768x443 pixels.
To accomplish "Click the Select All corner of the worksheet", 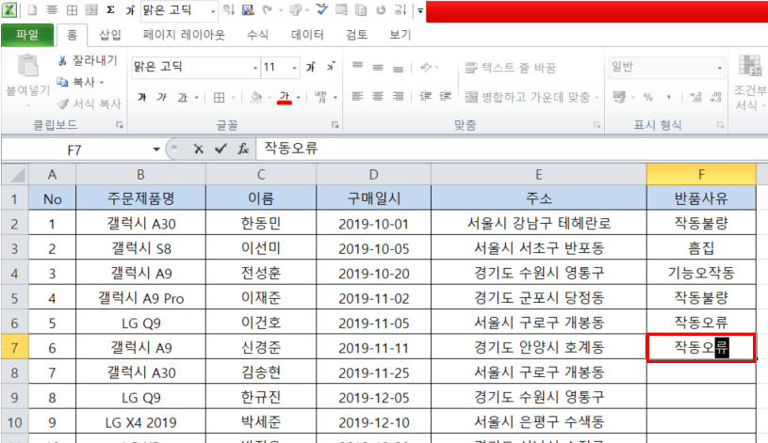I will pos(15,175).
